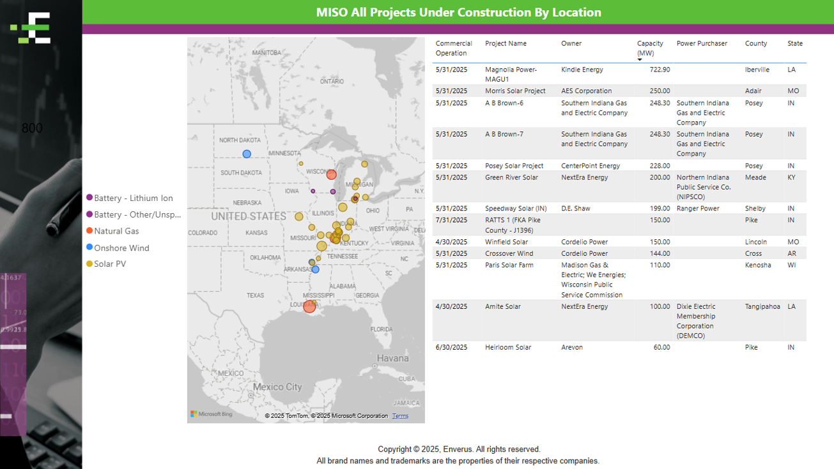Select the large red bubble in Louisiana

(x=310, y=306)
